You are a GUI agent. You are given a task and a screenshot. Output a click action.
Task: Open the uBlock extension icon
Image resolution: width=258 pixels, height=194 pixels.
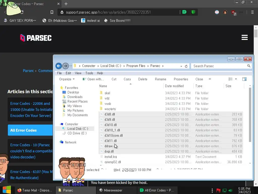pos(234,13)
